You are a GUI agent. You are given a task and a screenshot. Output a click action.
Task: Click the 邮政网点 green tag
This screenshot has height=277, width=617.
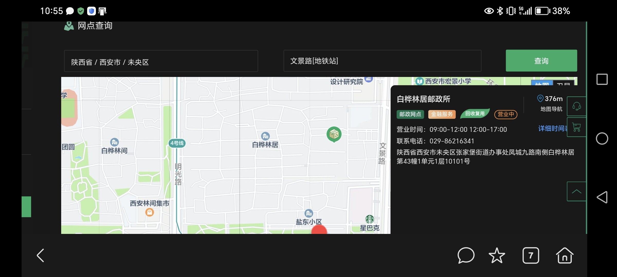(410, 114)
